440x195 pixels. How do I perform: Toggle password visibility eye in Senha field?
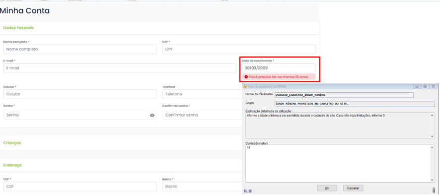coord(152,115)
